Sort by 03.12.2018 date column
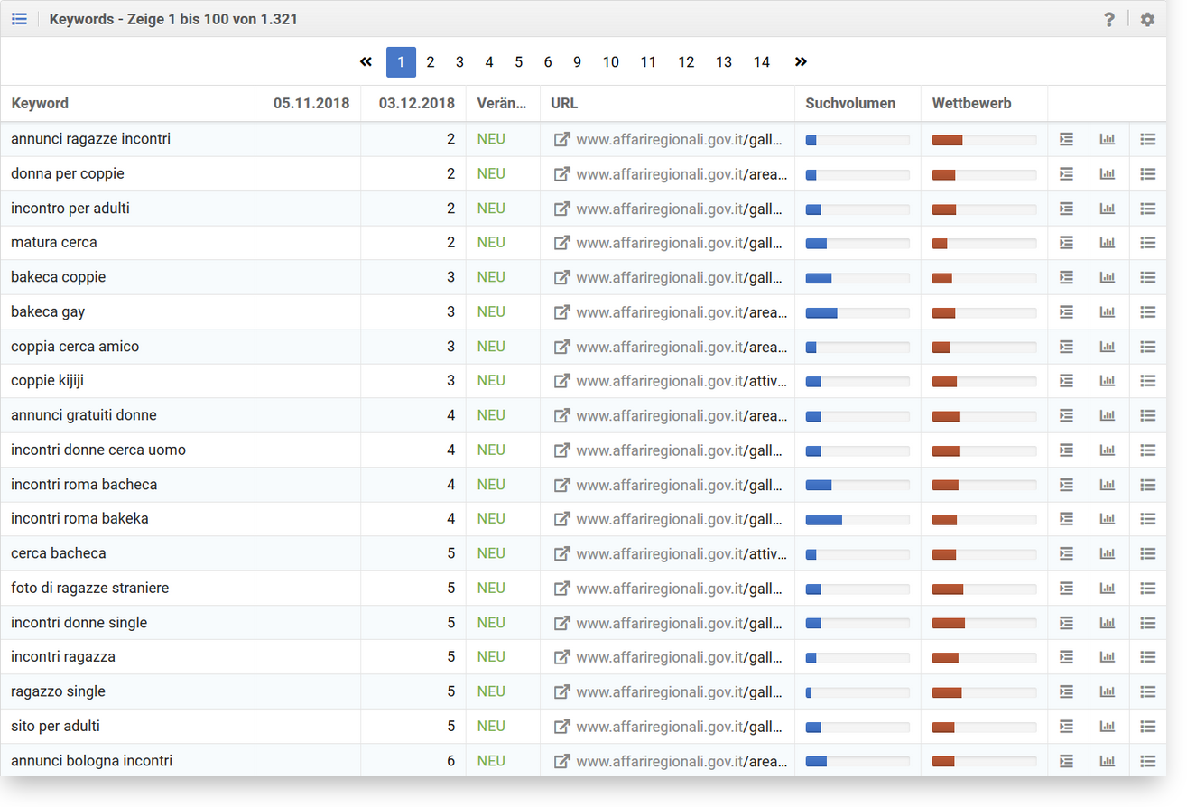The width and height of the screenshot is (1196, 807). (x=416, y=104)
